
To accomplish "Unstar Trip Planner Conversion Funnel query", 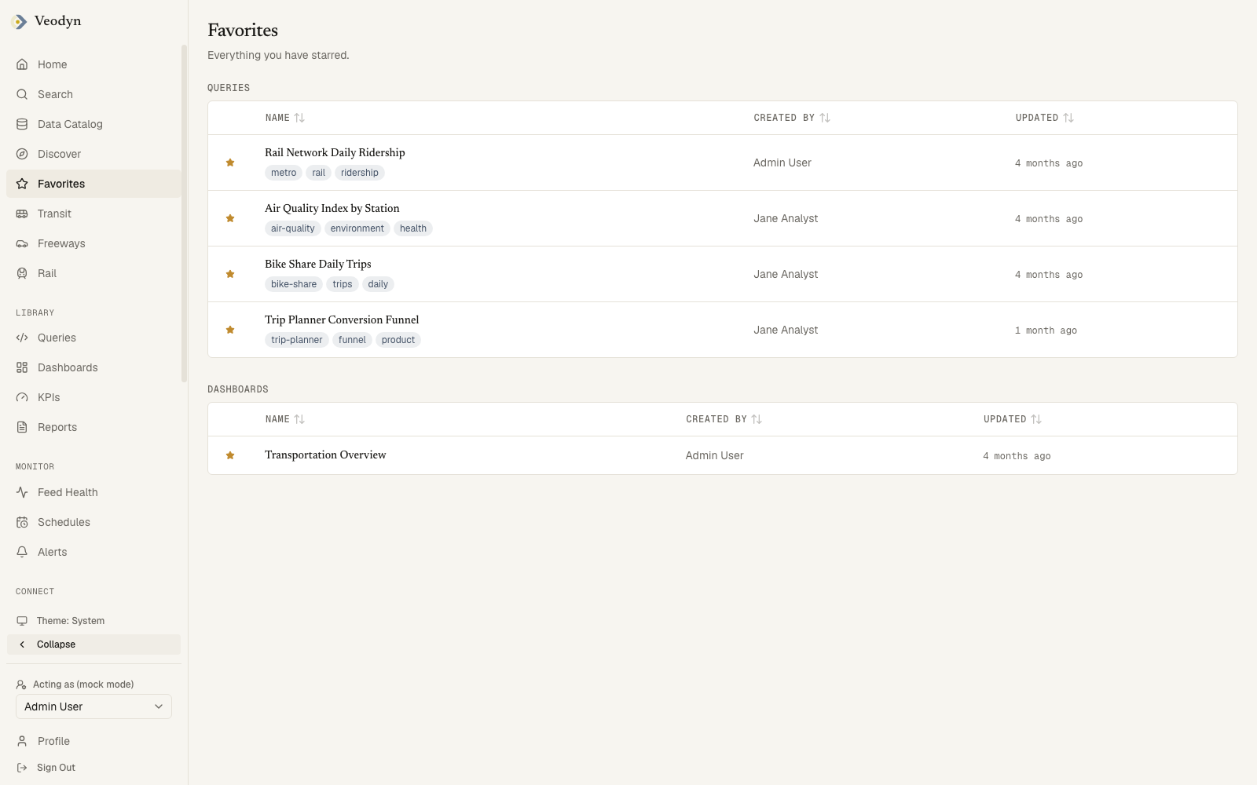I will (230, 330).
